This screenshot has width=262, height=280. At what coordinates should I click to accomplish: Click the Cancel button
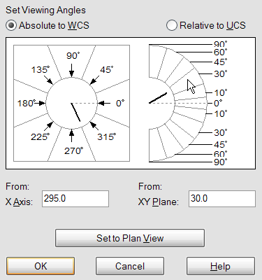[x=130, y=266]
